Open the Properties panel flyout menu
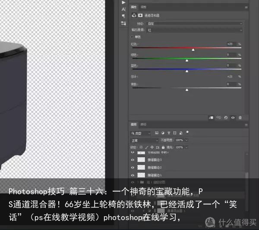Viewport: 259px width, 230px height. [x=246, y=7]
